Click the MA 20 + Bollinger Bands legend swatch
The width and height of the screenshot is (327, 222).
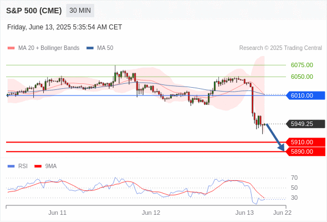point(11,48)
